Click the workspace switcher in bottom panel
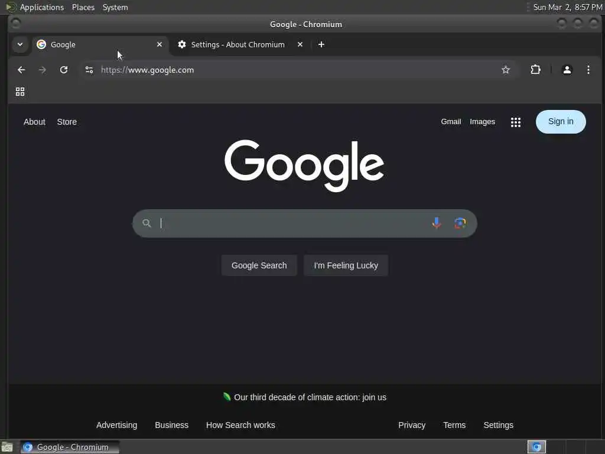 click(x=536, y=447)
